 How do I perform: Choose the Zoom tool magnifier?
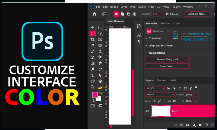pyautogui.click(x=92, y=87)
